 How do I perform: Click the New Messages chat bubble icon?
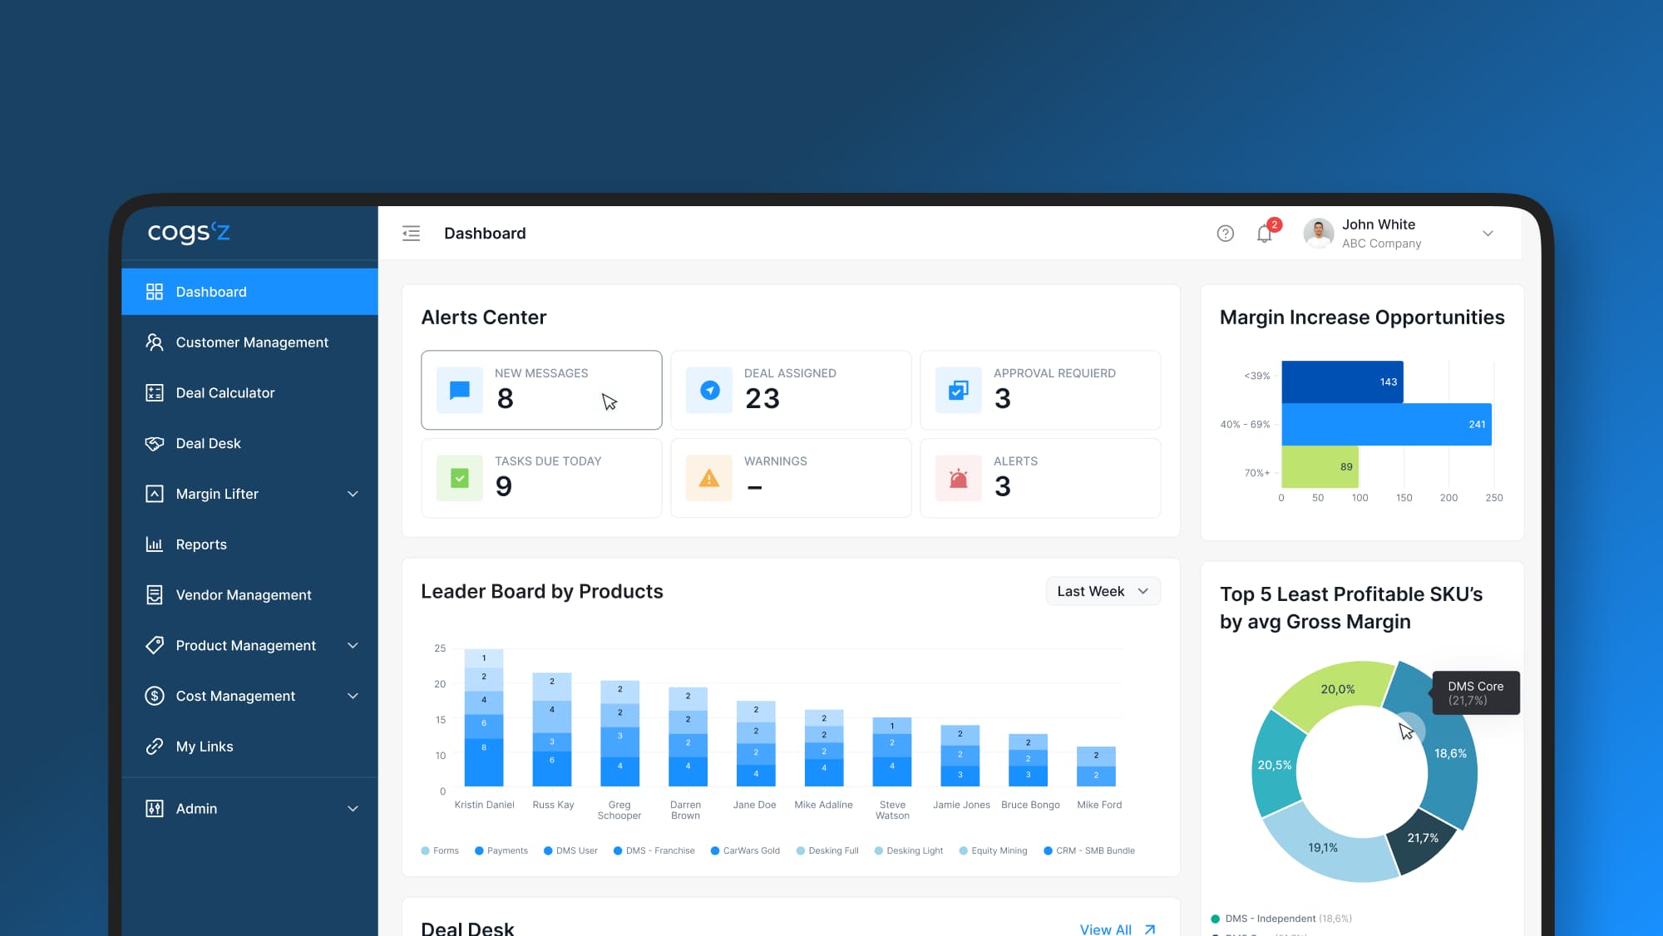pyautogui.click(x=460, y=390)
